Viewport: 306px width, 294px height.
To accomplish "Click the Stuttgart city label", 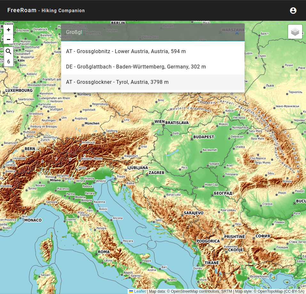I will (56, 109).
